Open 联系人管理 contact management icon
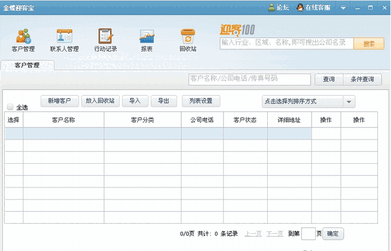Viewport: 391px width, 251px height. point(65,36)
